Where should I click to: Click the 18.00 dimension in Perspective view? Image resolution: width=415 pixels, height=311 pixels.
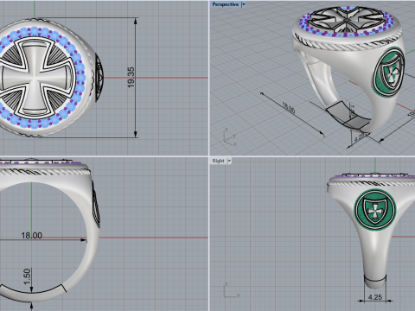[x=289, y=108]
